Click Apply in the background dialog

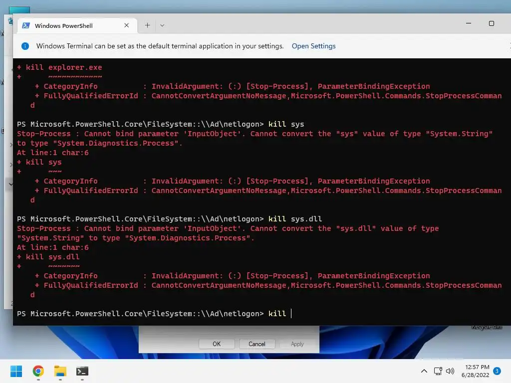pos(297,344)
